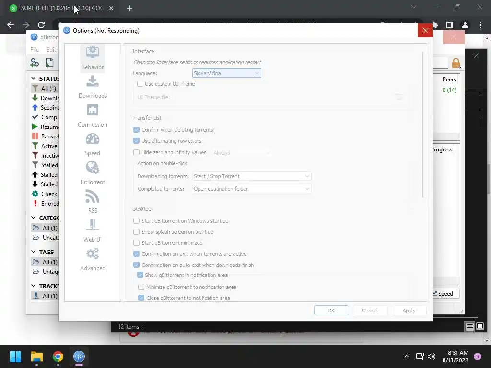Image resolution: width=491 pixels, height=368 pixels.
Task: Enable Start qBittorrent minimized
Action: 136,243
